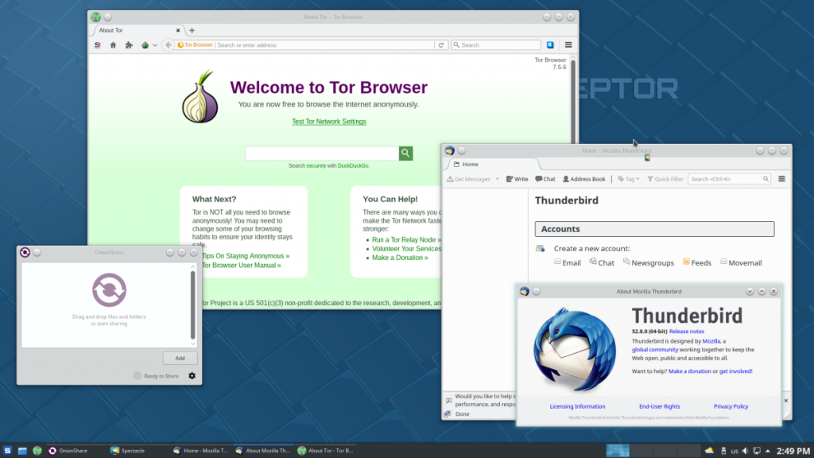Open the Tag dropdown in Thunderbird
Image resolution: width=814 pixels, height=458 pixels.
[628, 179]
